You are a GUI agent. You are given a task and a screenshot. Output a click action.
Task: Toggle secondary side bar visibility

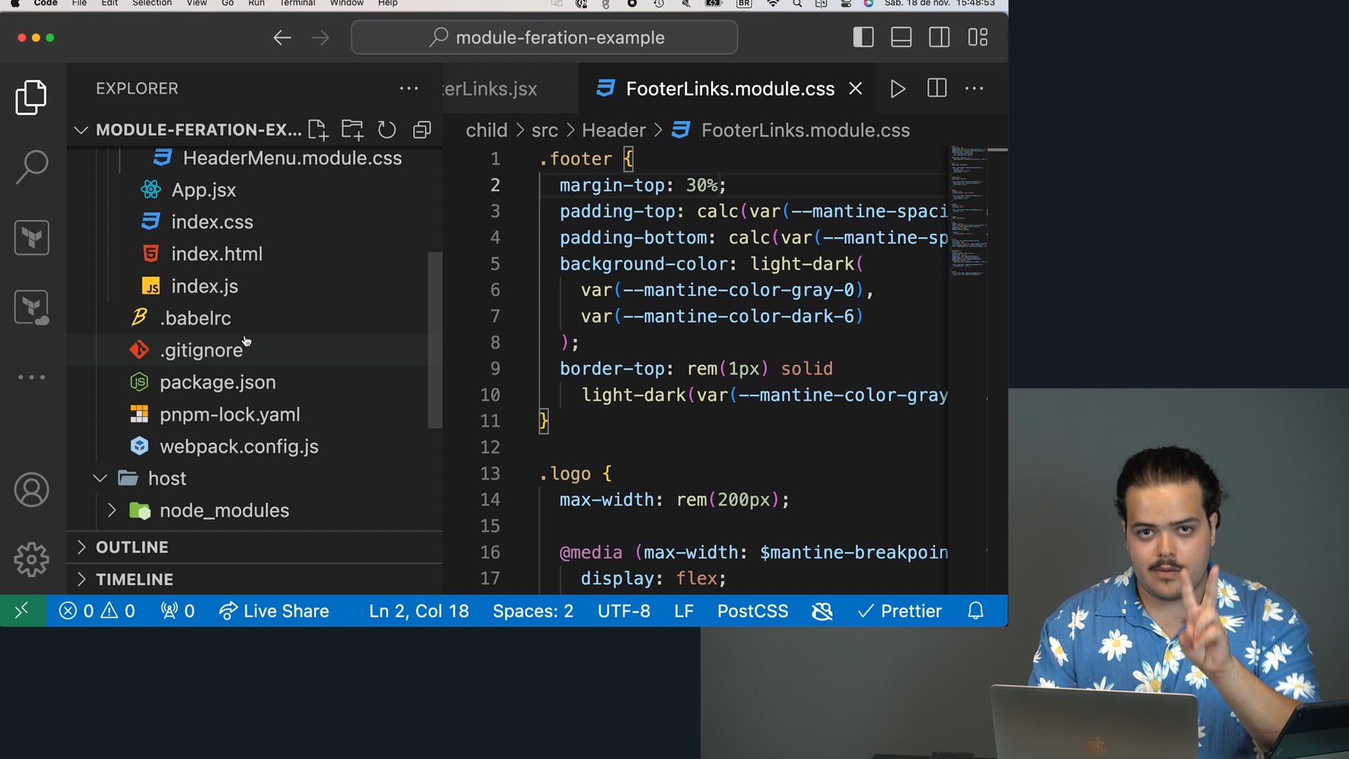point(939,37)
